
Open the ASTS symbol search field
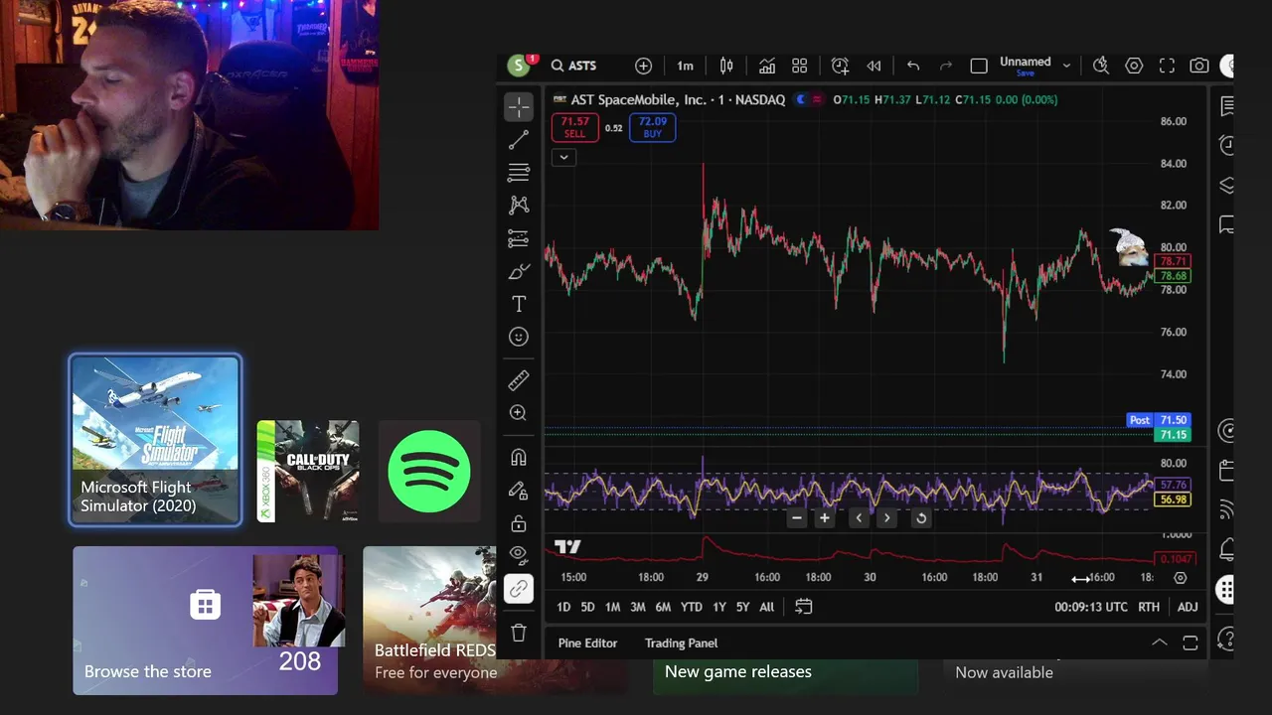pyautogui.click(x=574, y=66)
